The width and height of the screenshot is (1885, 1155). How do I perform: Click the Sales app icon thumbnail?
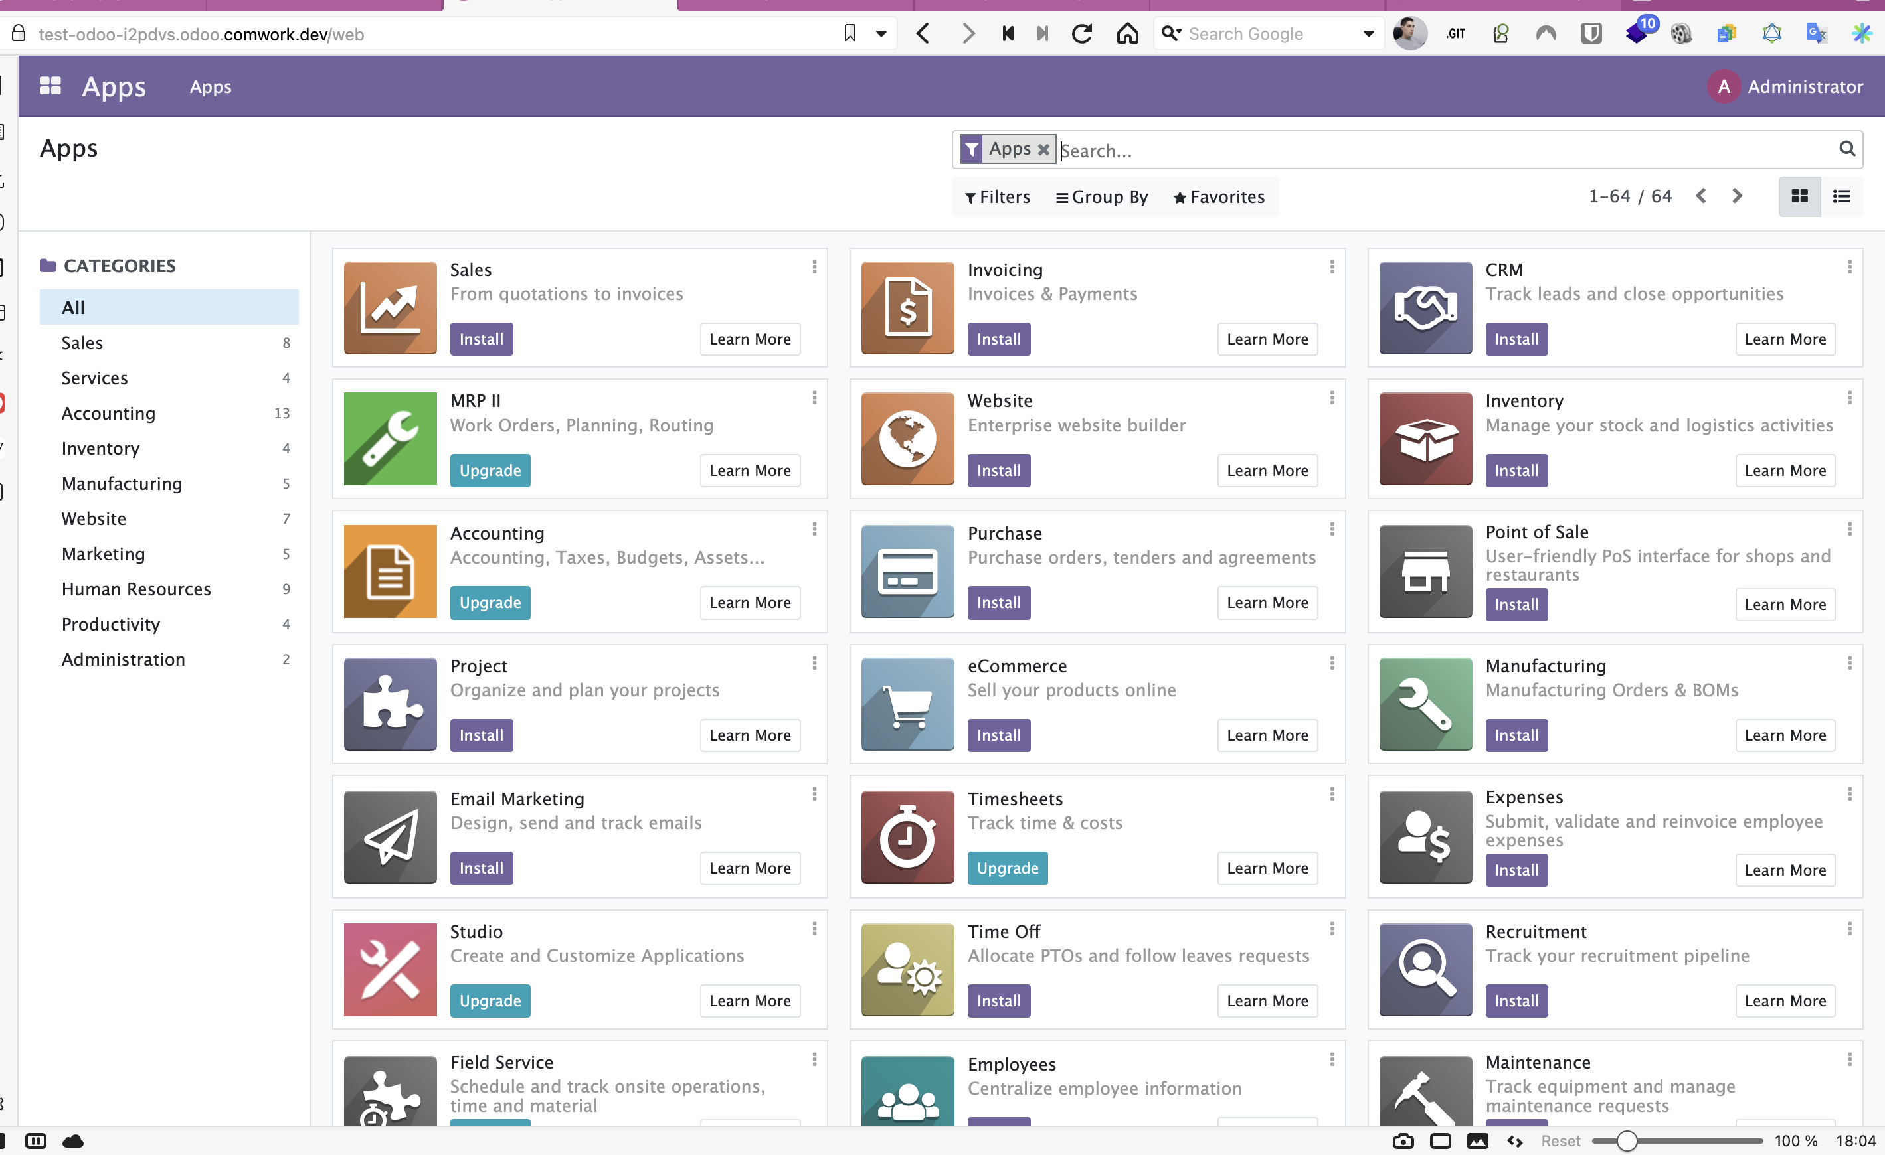coord(390,307)
